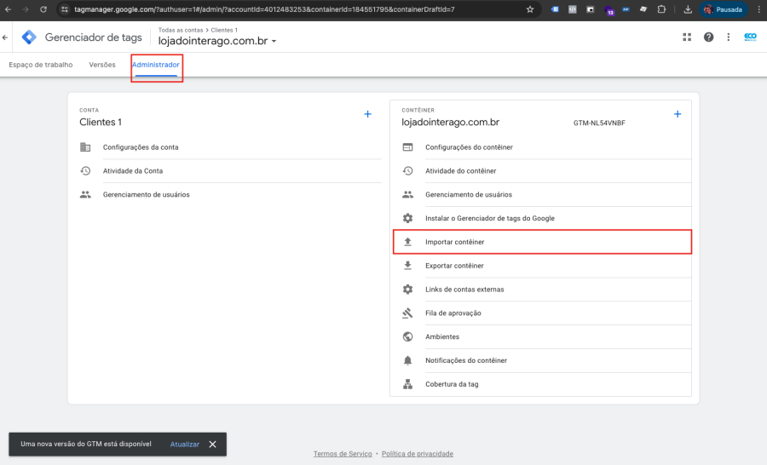The height and width of the screenshot is (465, 767).
Task: Click the bell icon for Notificações do contêiner
Action: point(407,360)
